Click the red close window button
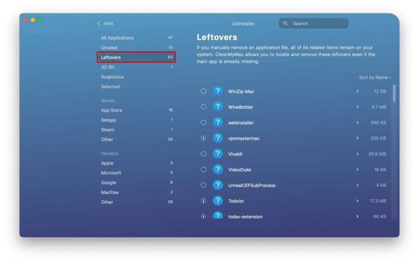The width and height of the screenshot is (419, 263). click(x=26, y=20)
